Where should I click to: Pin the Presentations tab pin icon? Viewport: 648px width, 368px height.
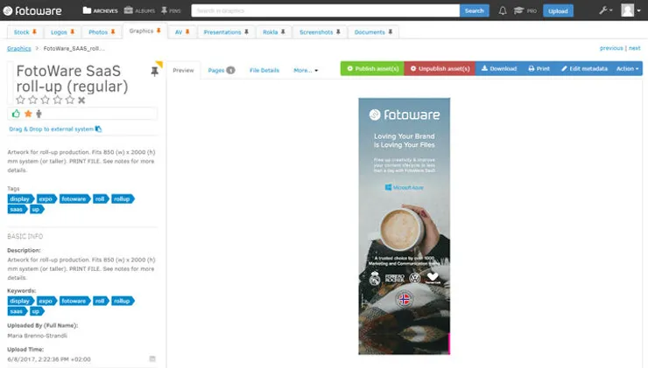point(246,31)
